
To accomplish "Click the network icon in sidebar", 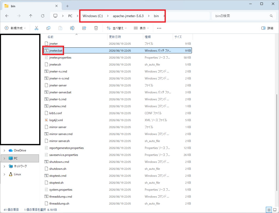I will coord(11,166).
